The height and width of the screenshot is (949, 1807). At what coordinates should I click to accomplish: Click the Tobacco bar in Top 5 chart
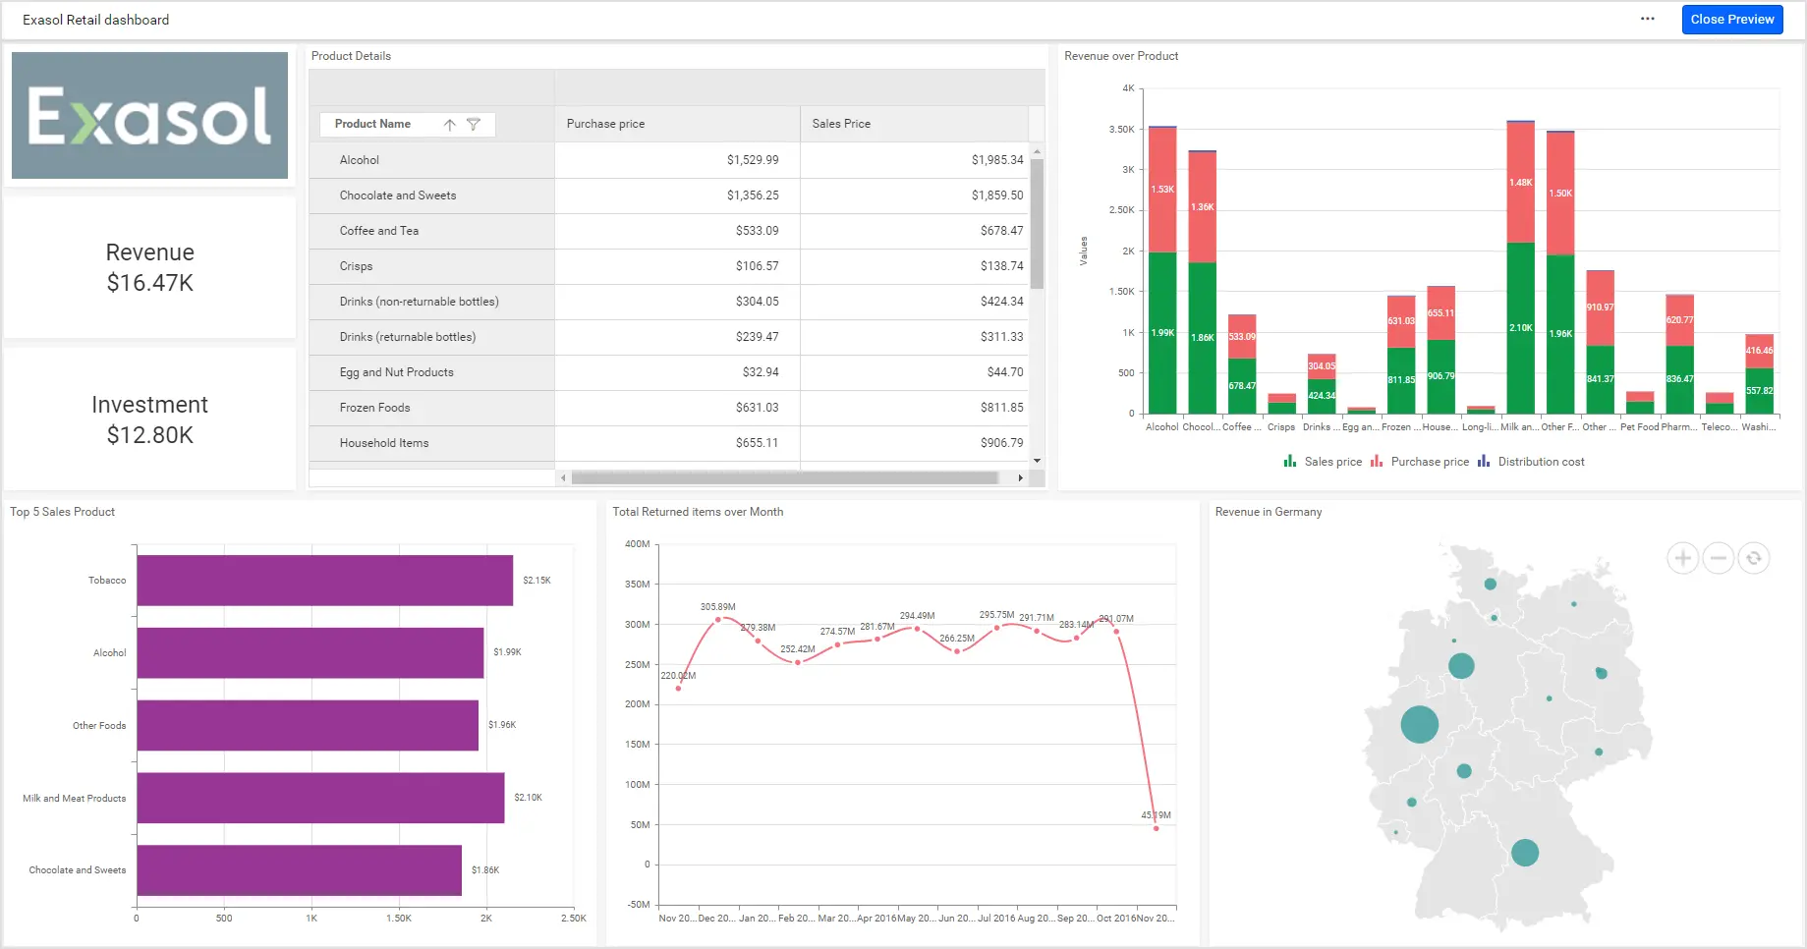click(324, 581)
